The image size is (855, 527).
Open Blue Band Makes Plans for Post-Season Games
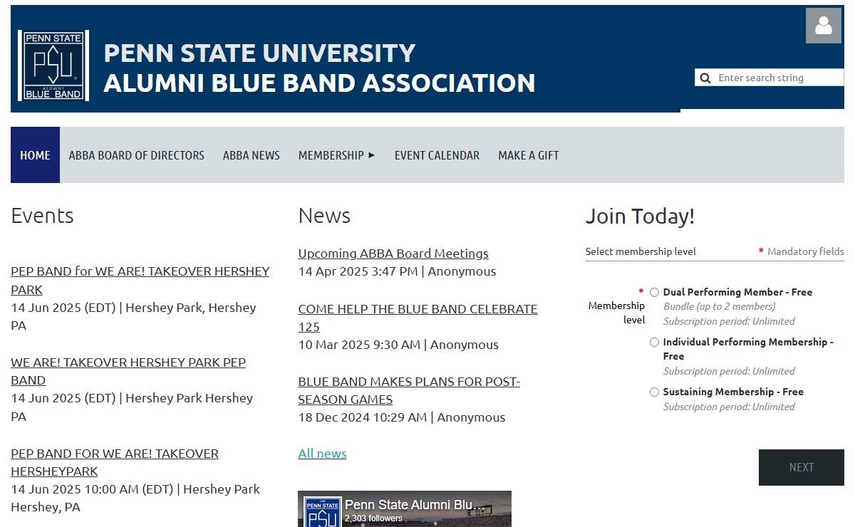pos(409,390)
